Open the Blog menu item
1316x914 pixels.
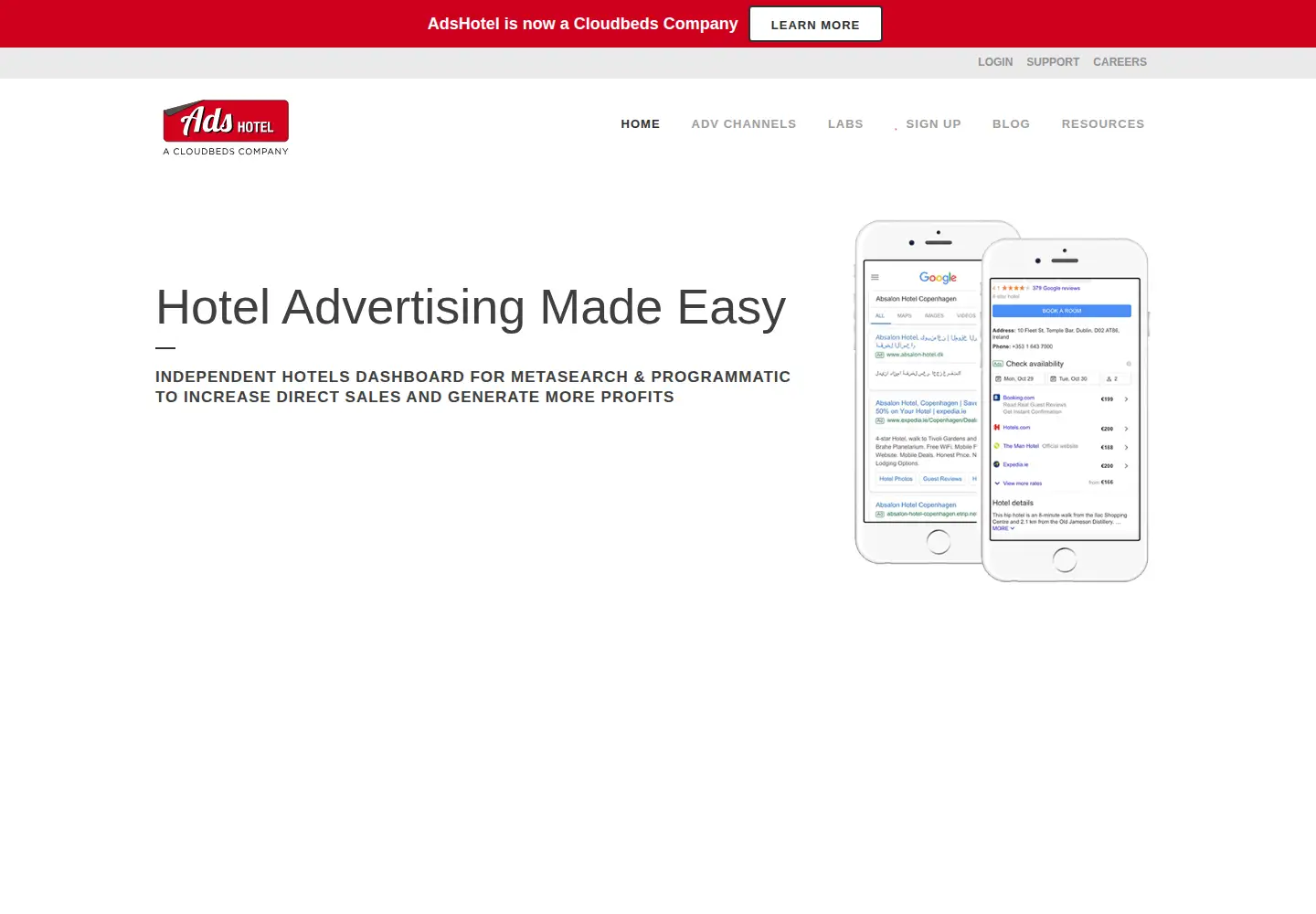coord(1011,124)
